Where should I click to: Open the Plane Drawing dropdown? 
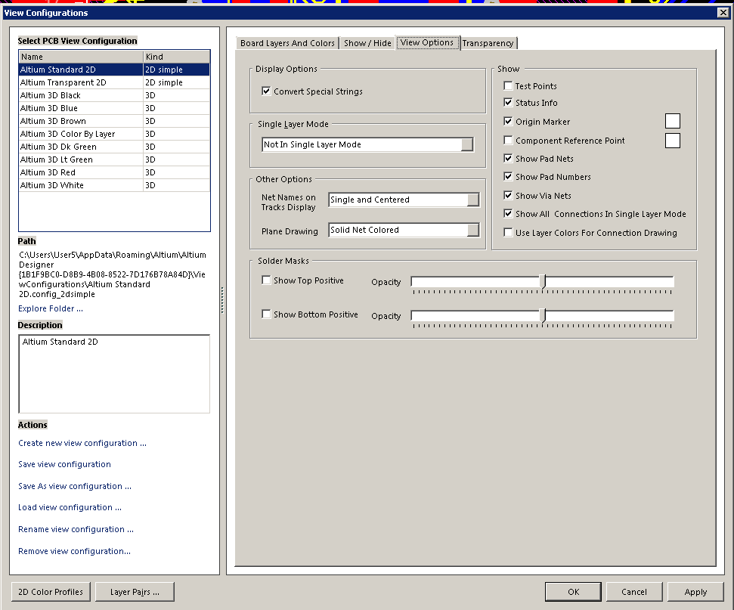coord(472,230)
